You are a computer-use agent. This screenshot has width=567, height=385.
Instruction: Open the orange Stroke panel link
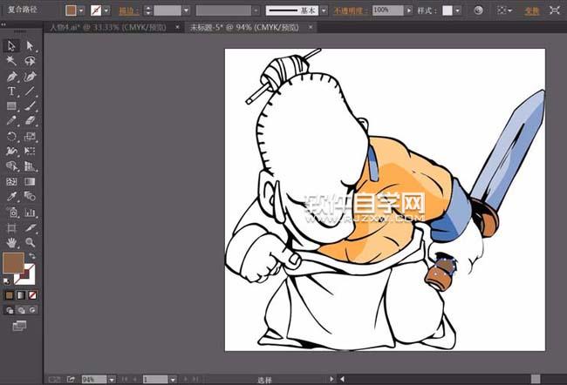click(x=129, y=11)
